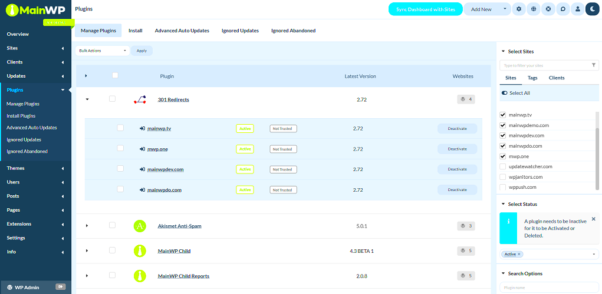The image size is (602, 294).
Task: Click the Akismet Anti-Spam plugin icon
Action: click(140, 226)
